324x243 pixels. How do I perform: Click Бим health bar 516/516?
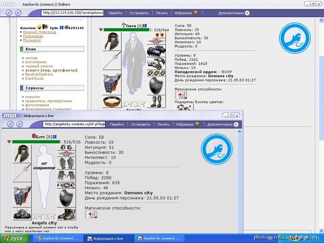pyautogui.click(x=36, y=141)
